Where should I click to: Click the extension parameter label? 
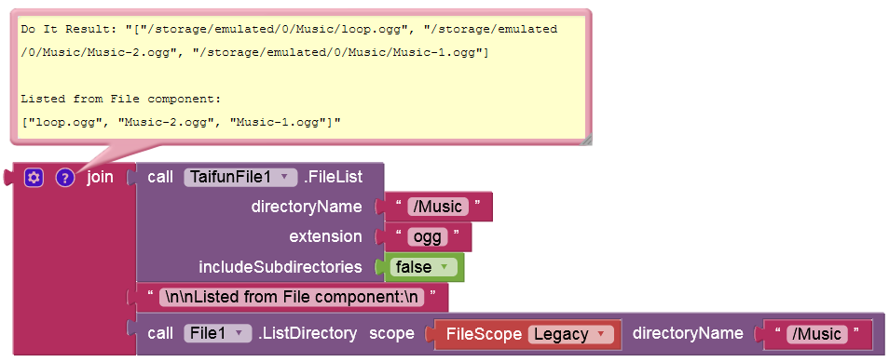(x=325, y=236)
